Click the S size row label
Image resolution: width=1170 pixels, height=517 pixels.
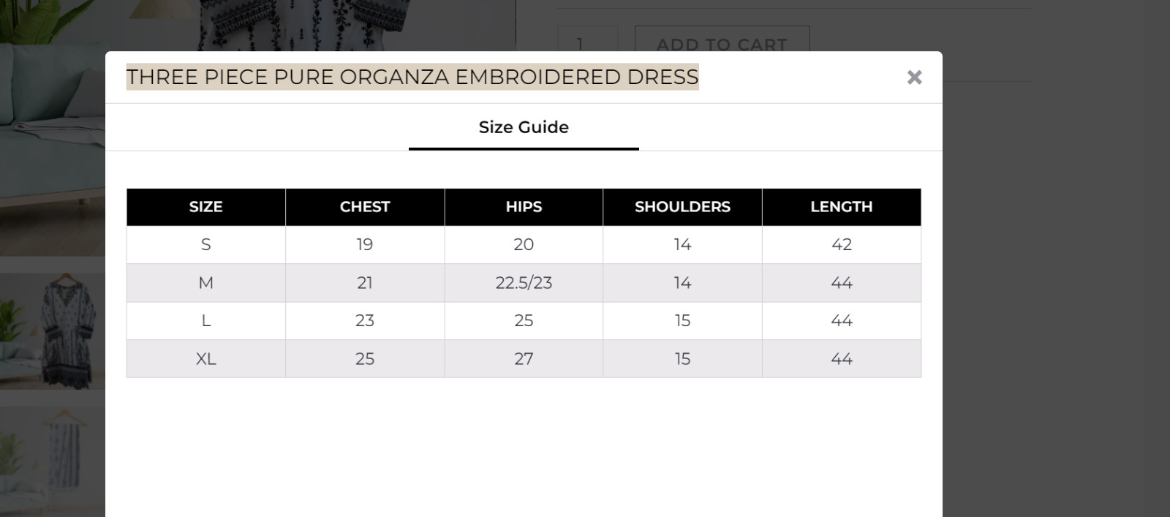pyautogui.click(x=205, y=245)
